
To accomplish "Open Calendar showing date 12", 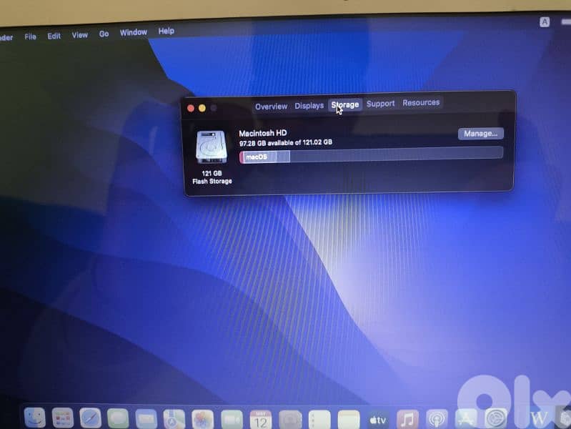I will (260, 420).
